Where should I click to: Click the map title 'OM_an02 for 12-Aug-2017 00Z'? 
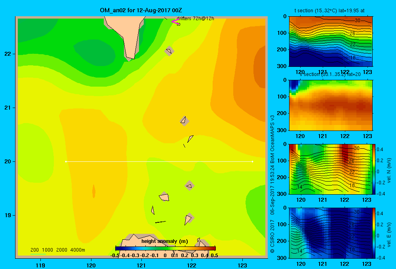pyautogui.click(x=141, y=10)
